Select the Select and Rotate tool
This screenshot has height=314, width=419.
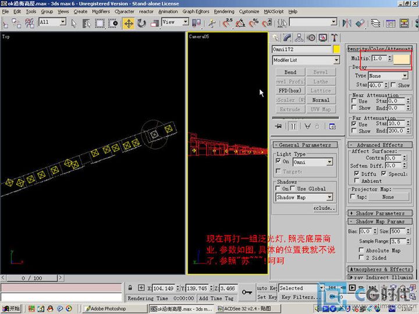point(141,23)
